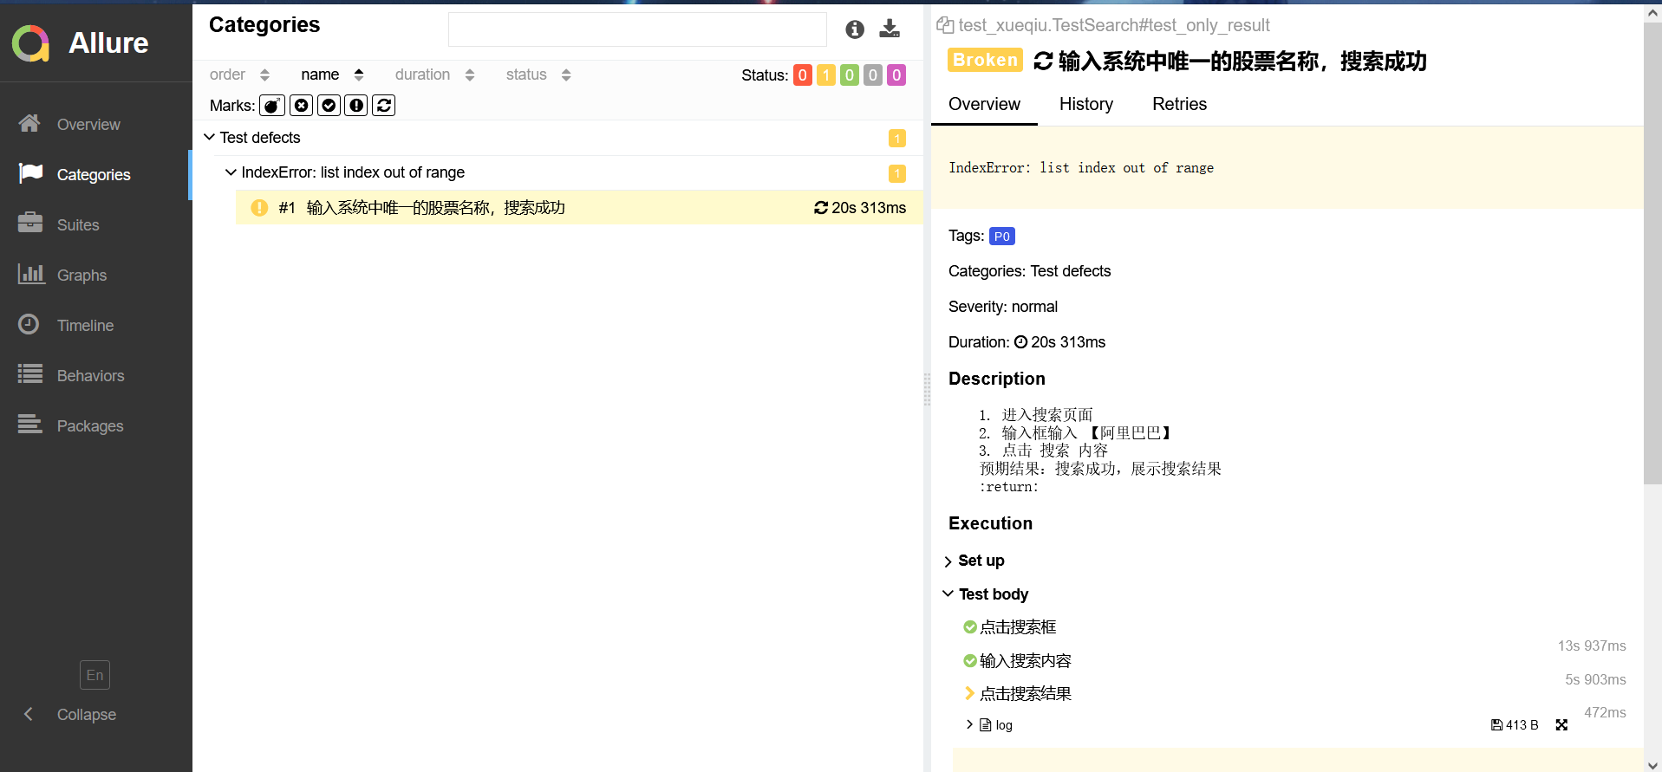Toggle the new-passed check mark filter
The height and width of the screenshot is (772, 1662).
pyautogui.click(x=329, y=106)
